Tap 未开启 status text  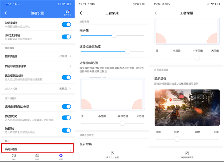(x=63, y=89)
